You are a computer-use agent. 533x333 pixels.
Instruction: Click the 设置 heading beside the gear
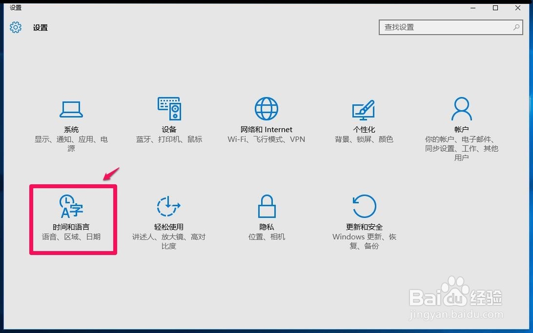click(40, 28)
